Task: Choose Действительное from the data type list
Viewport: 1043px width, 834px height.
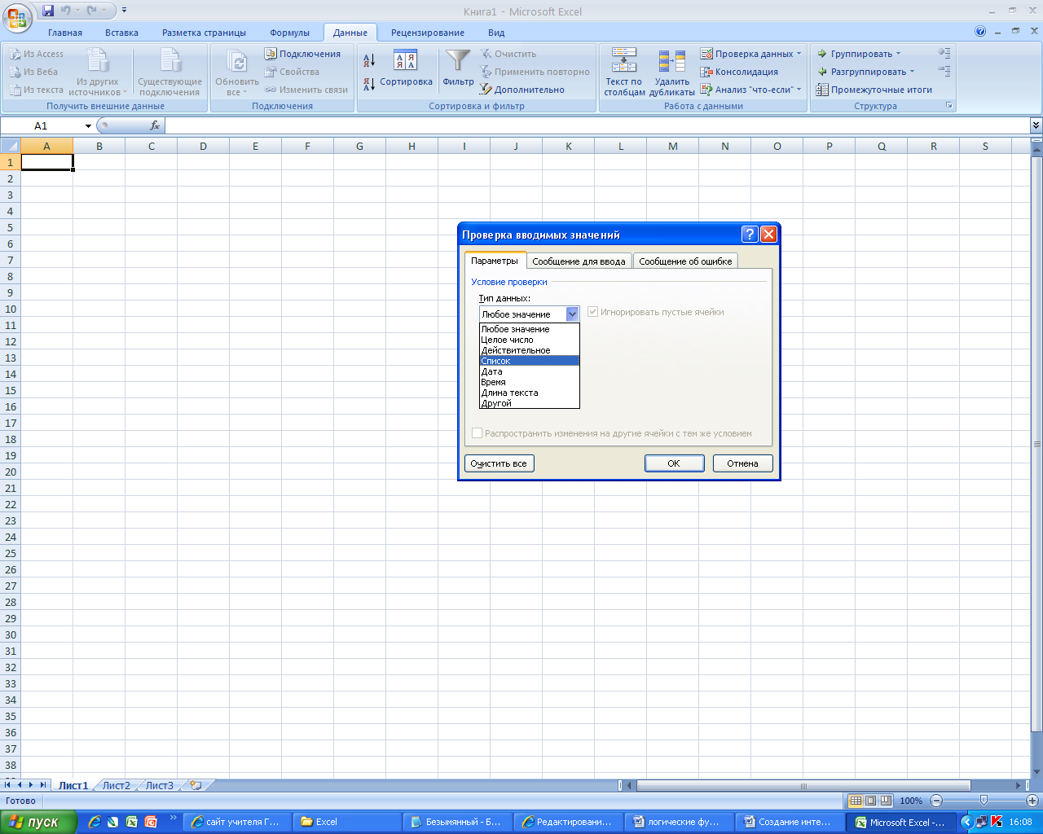Action: 530,350
